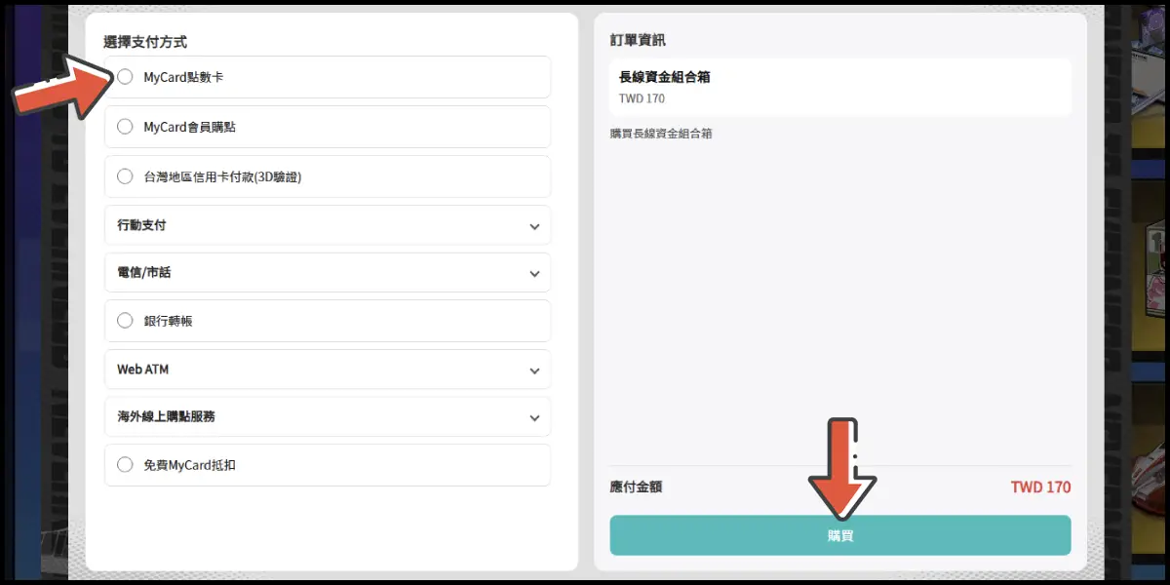The image size is (1170, 585).
Task: Click the chevron icon beside 電信/市話
Action: tap(534, 274)
